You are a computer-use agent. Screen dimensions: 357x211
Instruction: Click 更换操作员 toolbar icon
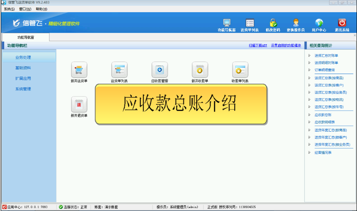click(x=296, y=23)
